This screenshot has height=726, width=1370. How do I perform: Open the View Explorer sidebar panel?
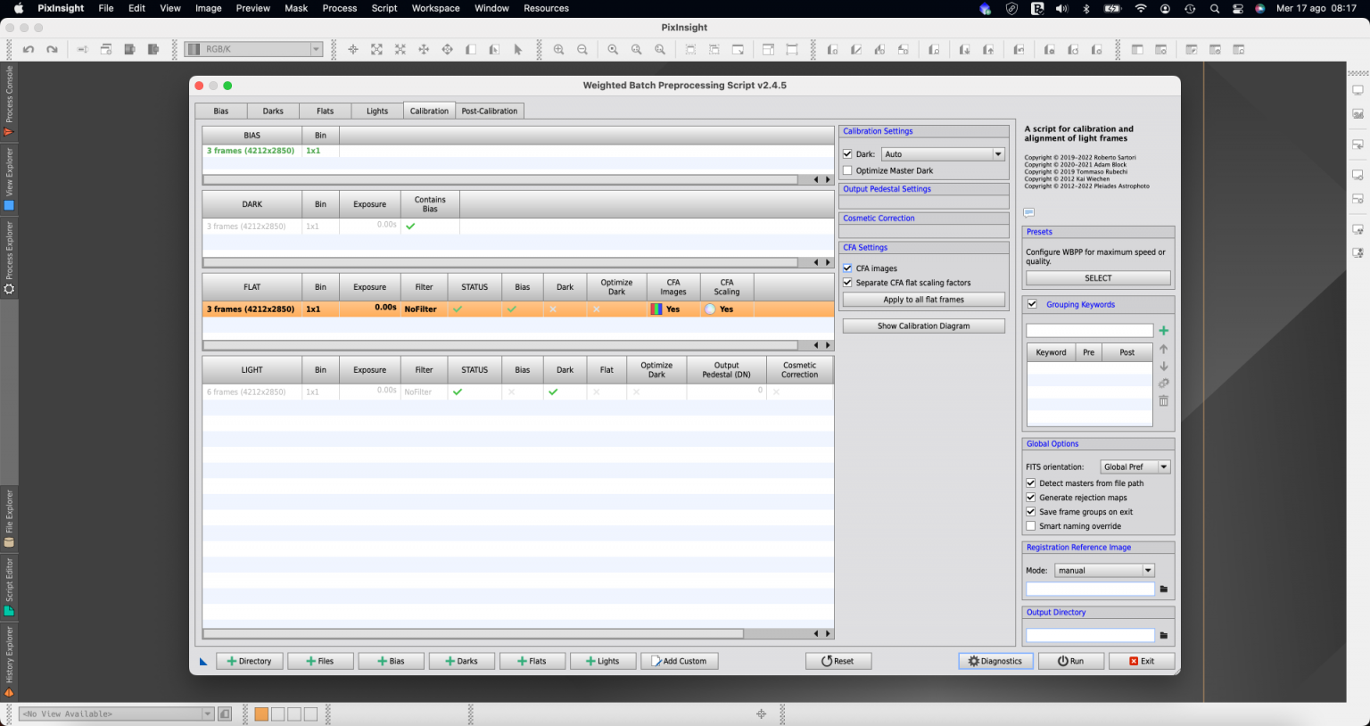pyautogui.click(x=8, y=177)
